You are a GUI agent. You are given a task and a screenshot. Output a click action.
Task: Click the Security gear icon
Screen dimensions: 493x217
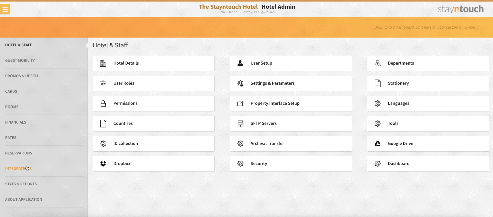pos(240,164)
